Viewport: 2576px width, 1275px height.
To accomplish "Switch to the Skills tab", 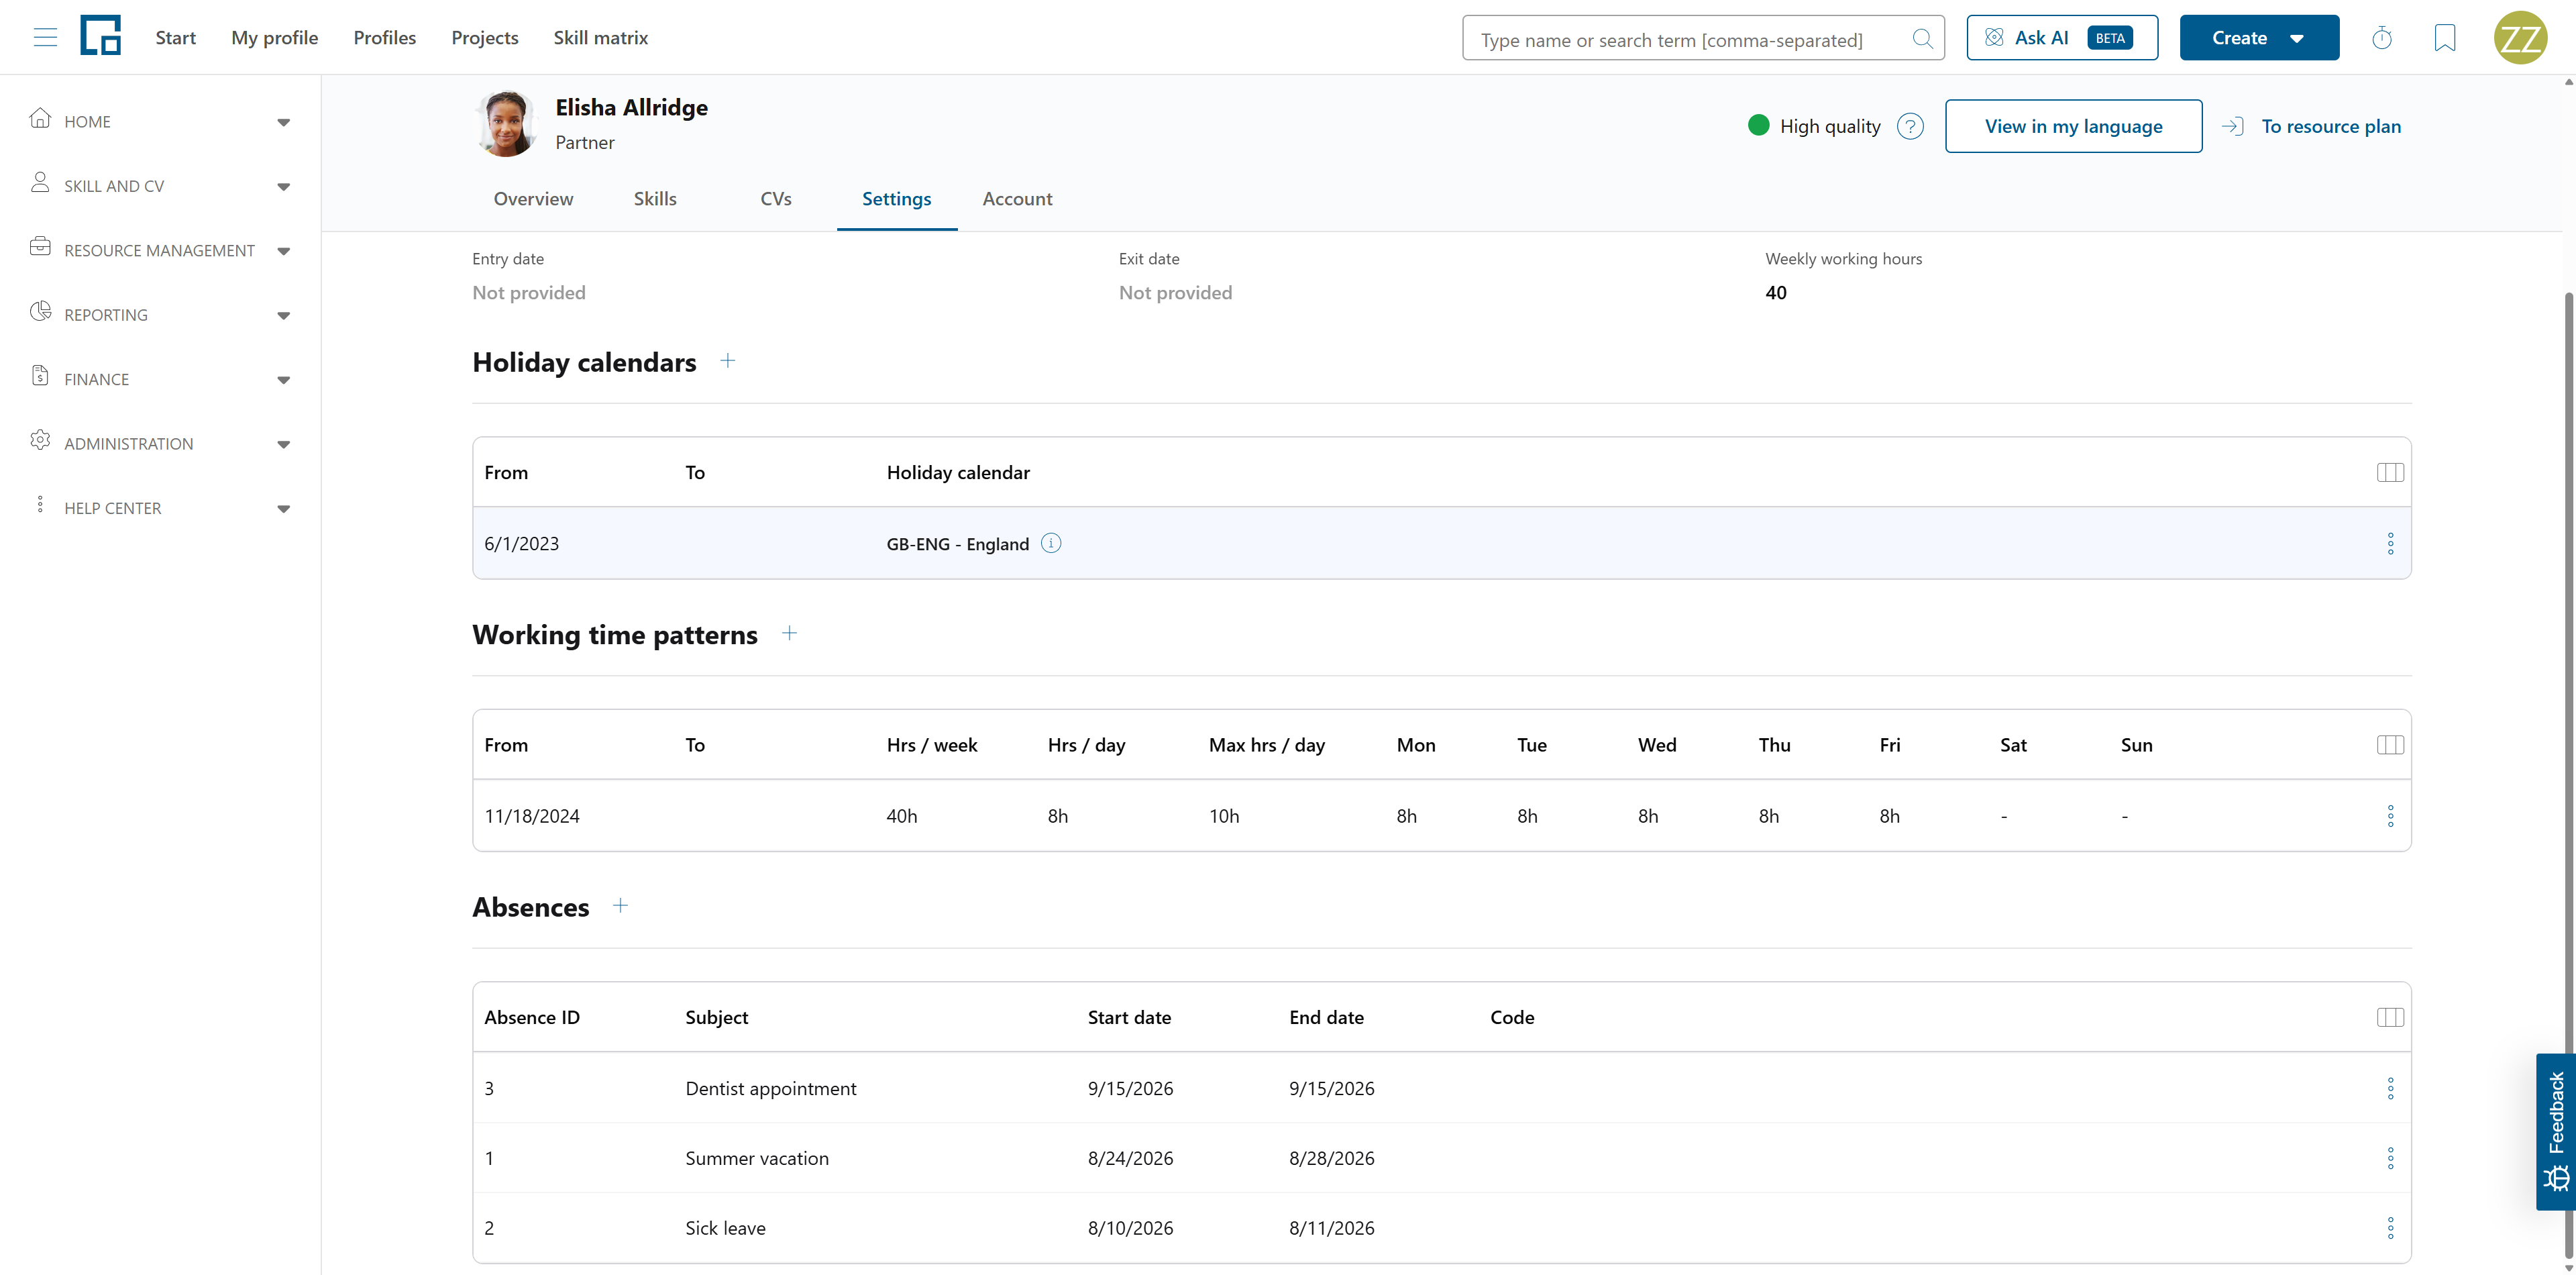I will pyautogui.click(x=655, y=199).
